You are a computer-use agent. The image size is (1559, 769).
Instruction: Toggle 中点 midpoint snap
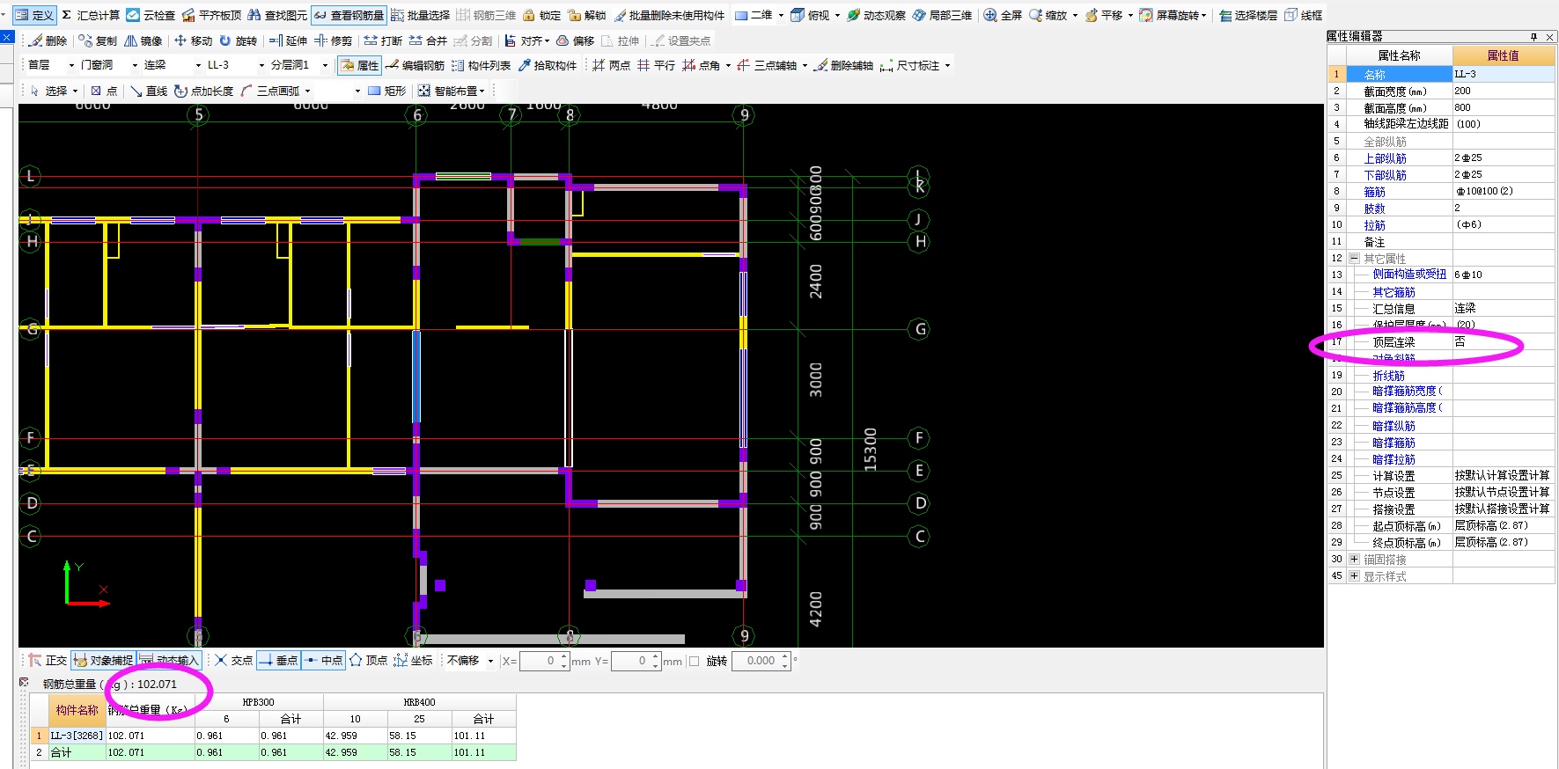pyautogui.click(x=323, y=660)
